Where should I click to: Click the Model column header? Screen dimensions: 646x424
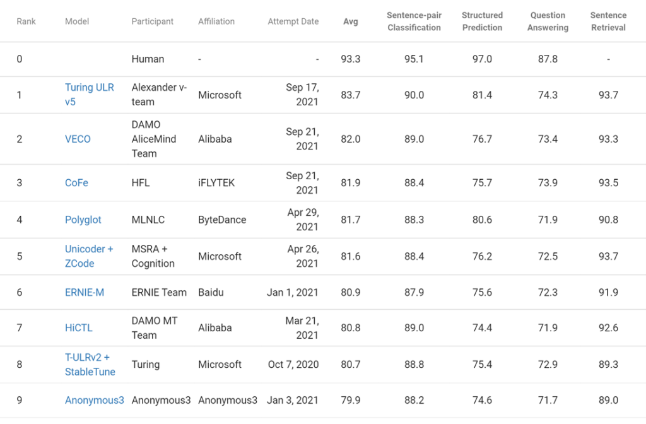click(x=77, y=21)
